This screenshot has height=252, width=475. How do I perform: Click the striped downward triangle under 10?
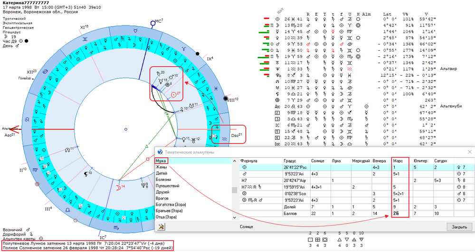tap(361, 239)
